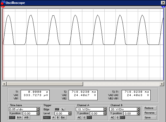Click the X position input field
Image resolution: width=166 pixels, height=122 pixels.
pyautogui.click(x=30, y=113)
